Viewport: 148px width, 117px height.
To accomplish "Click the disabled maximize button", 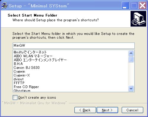I will point(134,6).
